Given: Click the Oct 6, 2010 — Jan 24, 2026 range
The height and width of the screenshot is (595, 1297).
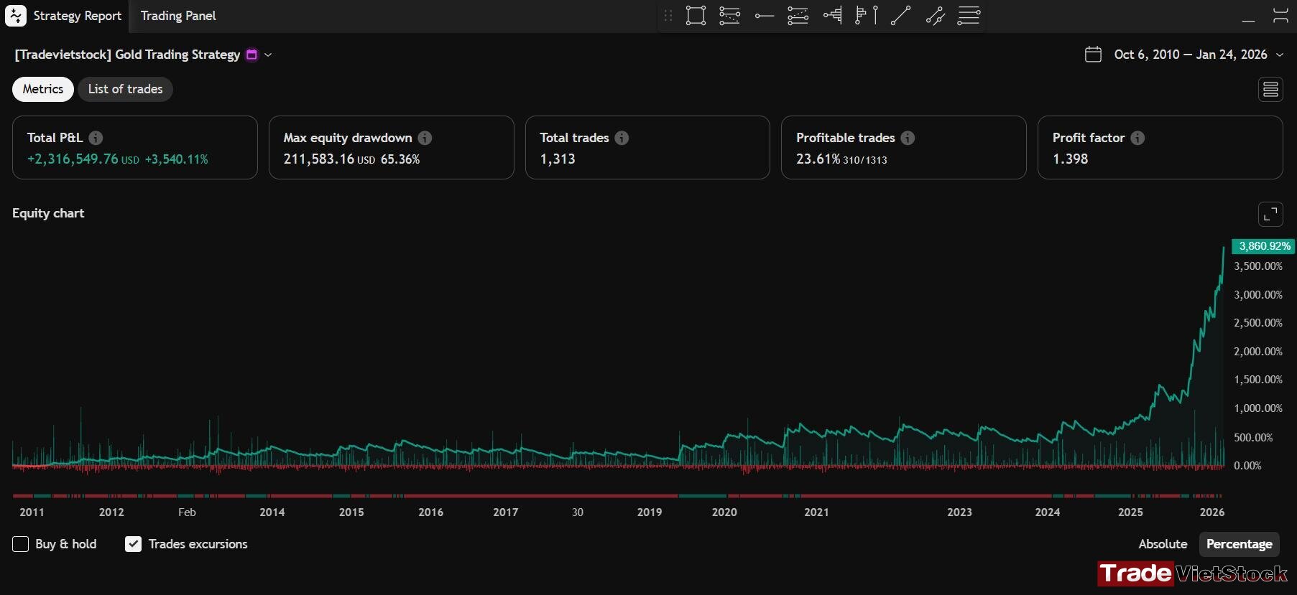Looking at the screenshot, I should tap(1191, 55).
